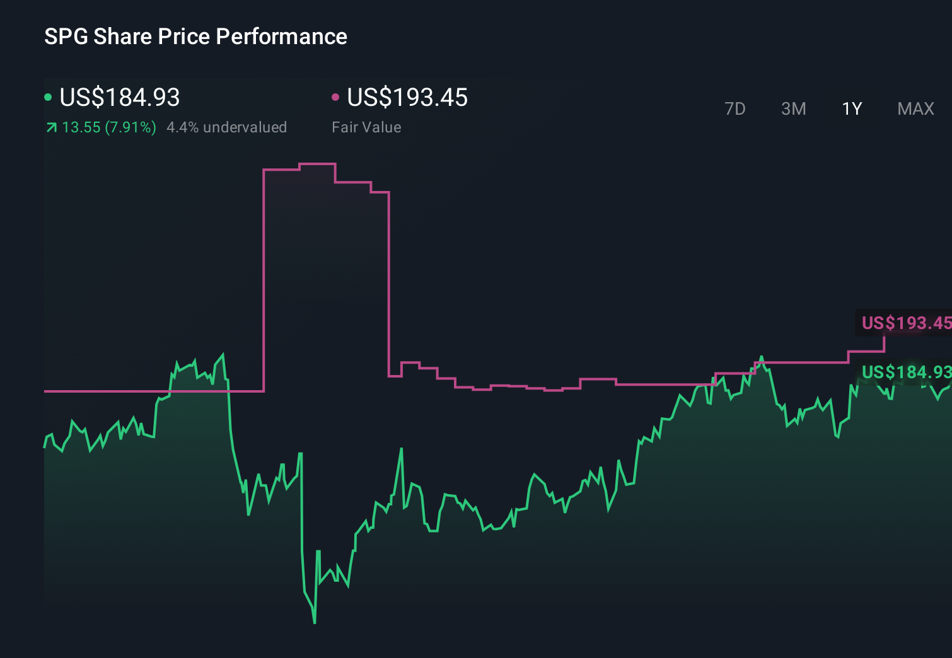952x658 pixels.
Task: Select the 7D time range
Action: (x=735, y=108)
